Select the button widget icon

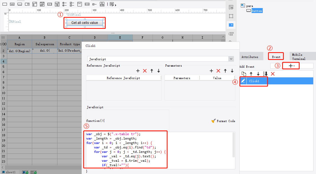[20, 4]
